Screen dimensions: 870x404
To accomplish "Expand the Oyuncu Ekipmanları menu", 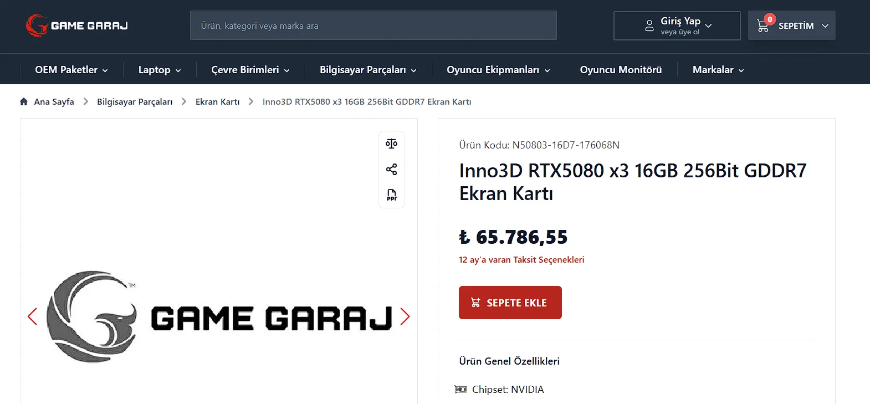I will pyautogui.click(x=498, y=70).
